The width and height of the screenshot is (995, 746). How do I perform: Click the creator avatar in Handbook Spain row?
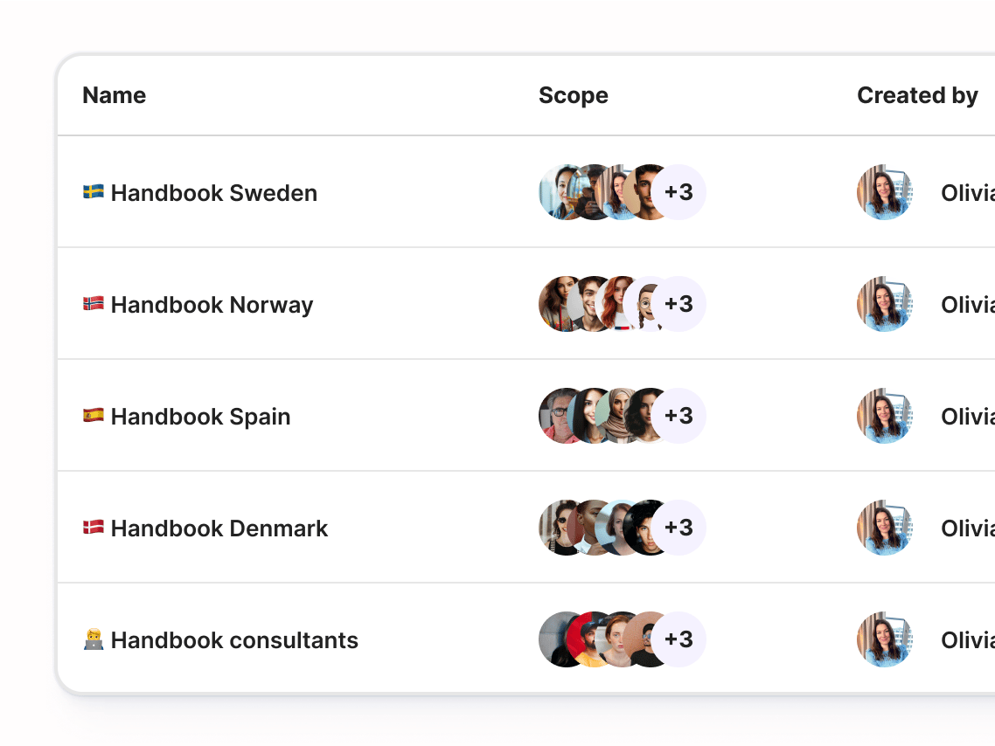coord(885,416)
